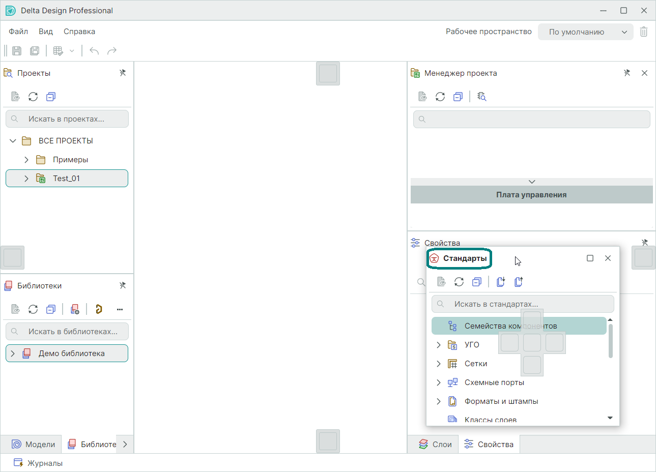The height and width of the screenshot is (472, 656).
Task: Open the Журналы panel button
Action: pyautogui.click(x=39, y=463)
